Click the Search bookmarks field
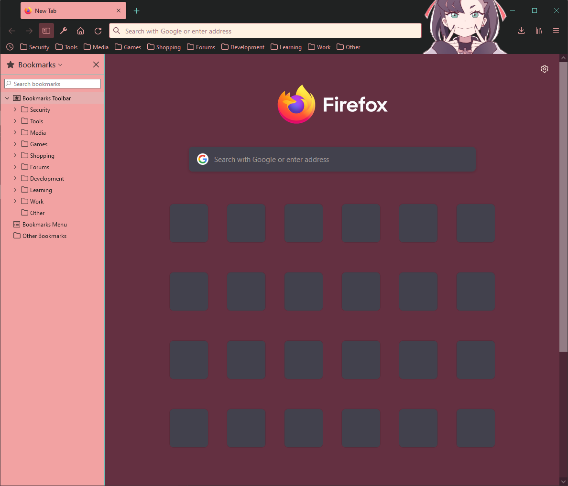 pyautogui.click(x=53, y=84)
